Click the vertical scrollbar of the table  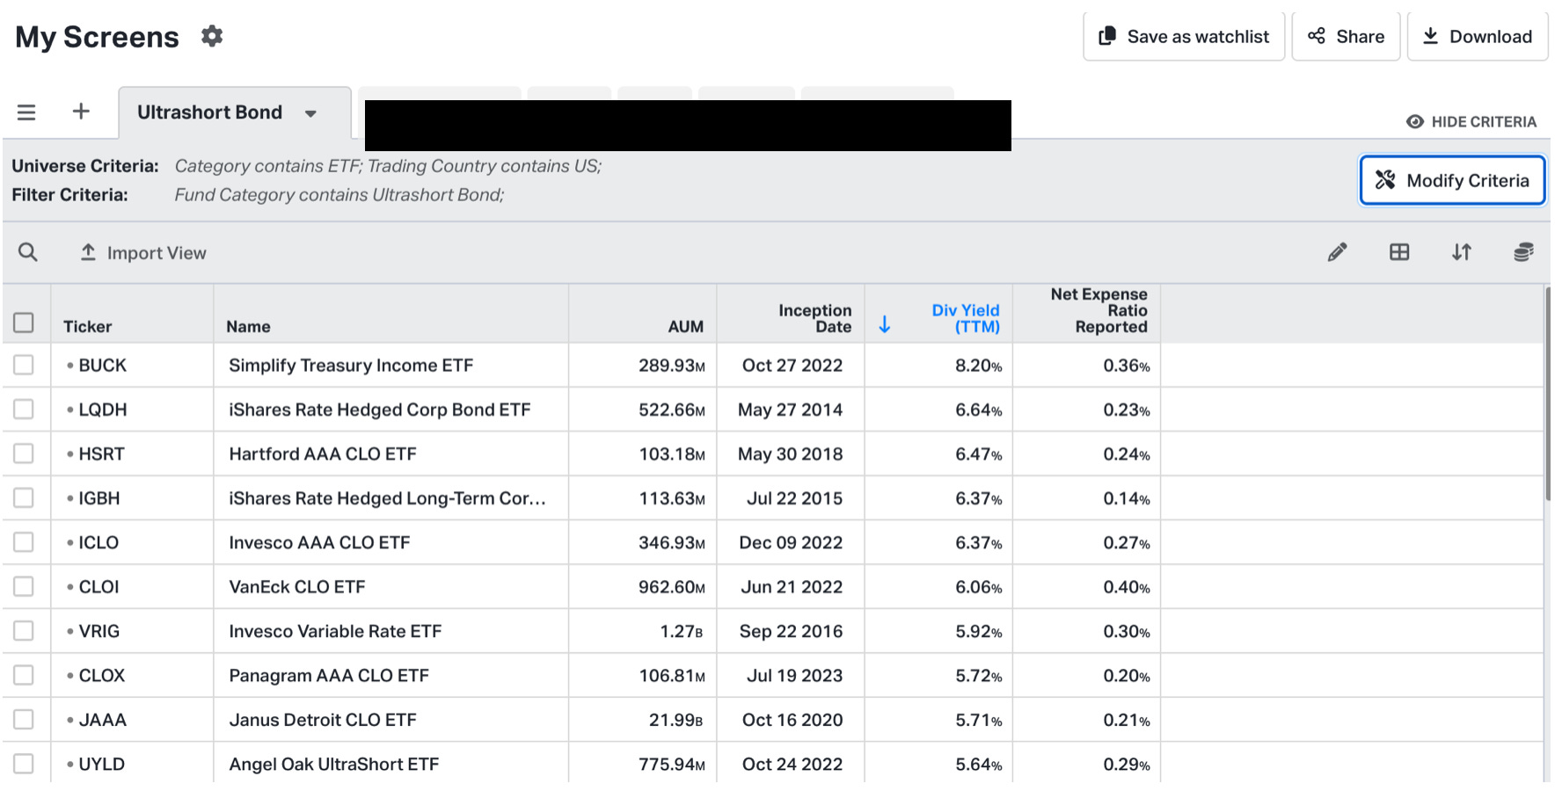click(x=1548, y=395)
